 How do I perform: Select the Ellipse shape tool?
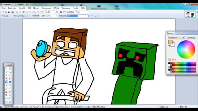[x=6, y=102]
